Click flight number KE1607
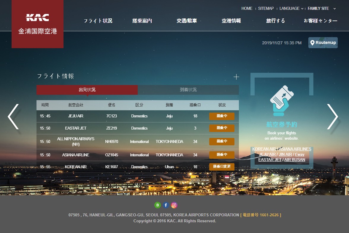 click(112, 167)
